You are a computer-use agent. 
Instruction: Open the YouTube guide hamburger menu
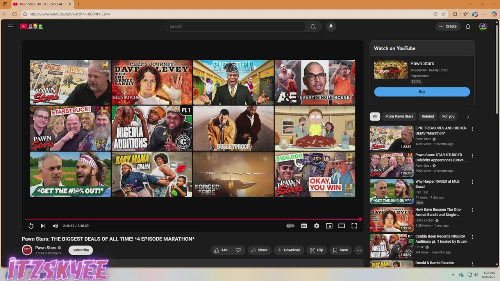click(11, 27)
